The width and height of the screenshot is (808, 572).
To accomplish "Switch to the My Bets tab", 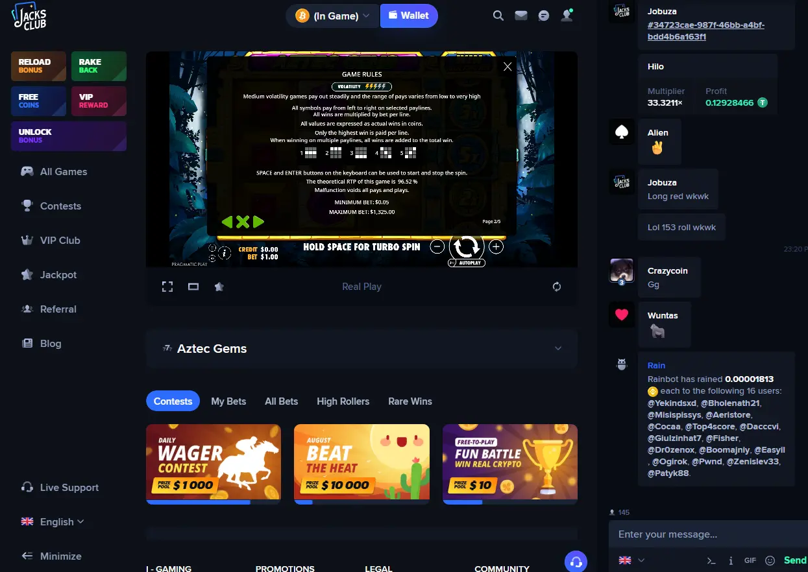I will click(x=228, y=401).
